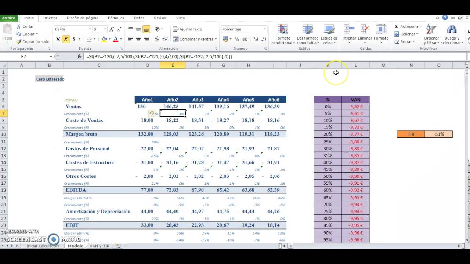Image resolution: width=470 pixels, height=264 pixels.
Task: Click the text orientation icon
Action: [x=158, y=29]
